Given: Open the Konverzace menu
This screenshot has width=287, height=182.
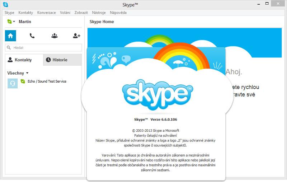Looking at the screenshot, I should click(47, 13).
